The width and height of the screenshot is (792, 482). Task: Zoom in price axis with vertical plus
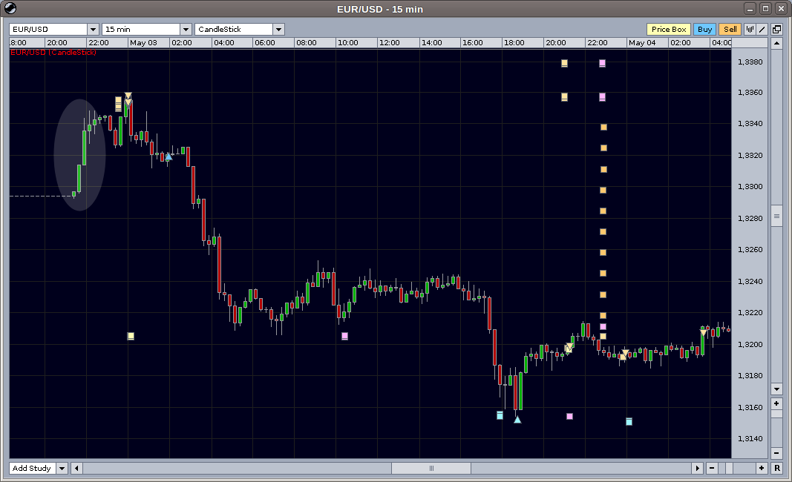(x=777, y=403)
